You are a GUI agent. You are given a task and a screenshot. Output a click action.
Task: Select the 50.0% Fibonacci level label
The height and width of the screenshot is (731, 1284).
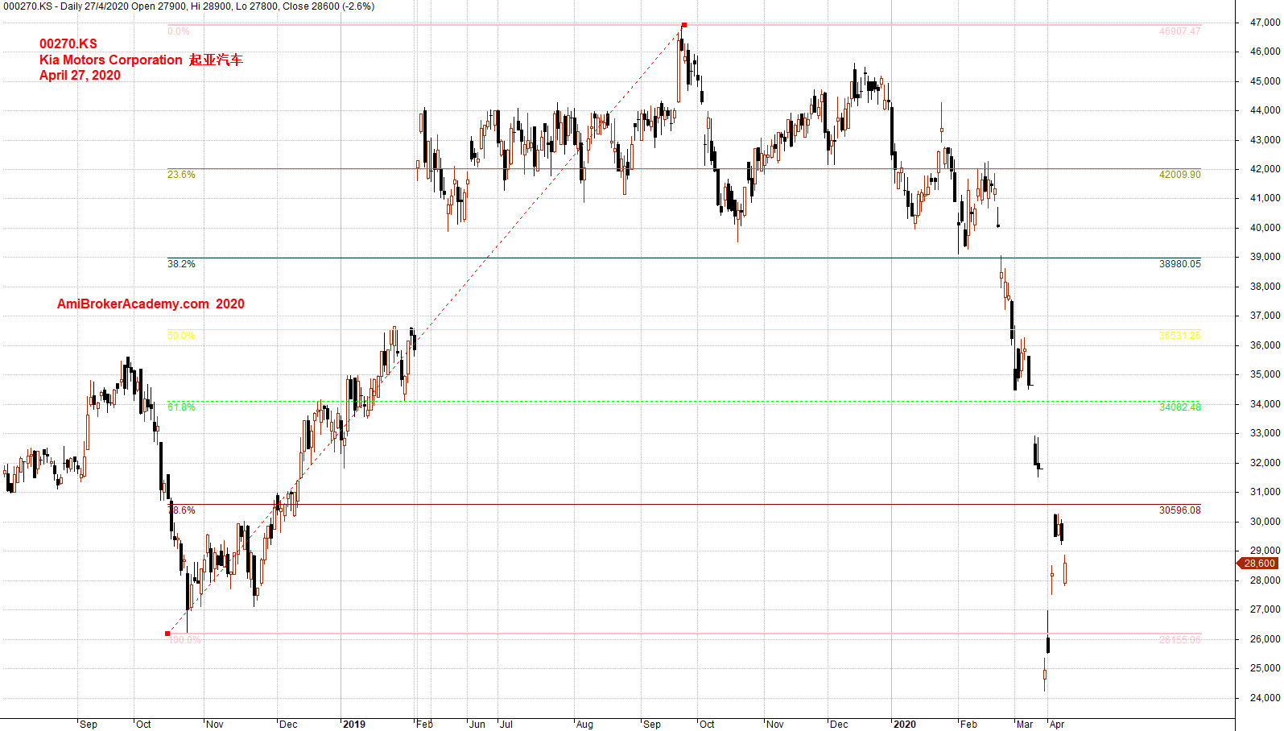181,336
